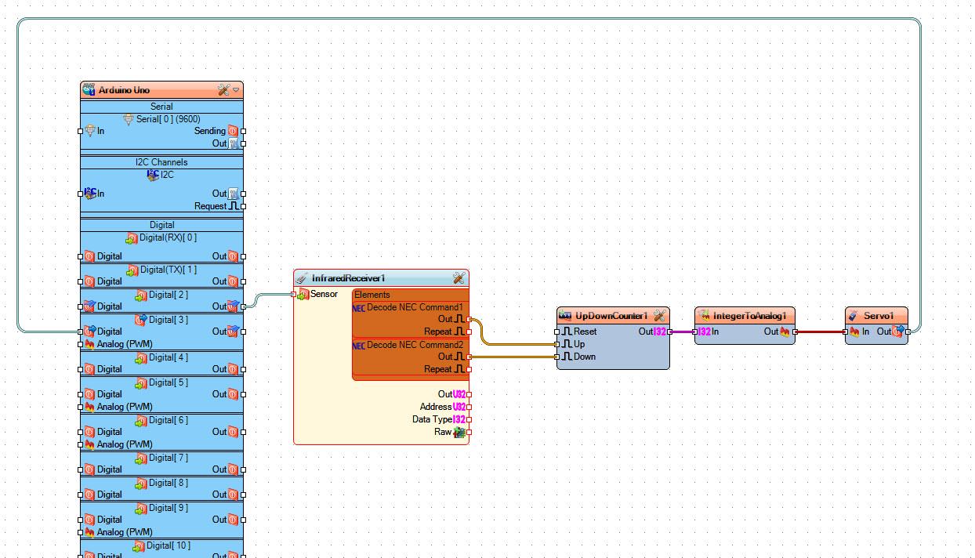
Task: Select the IntegerToAnalog1 title bar
Action: point(748,316)
